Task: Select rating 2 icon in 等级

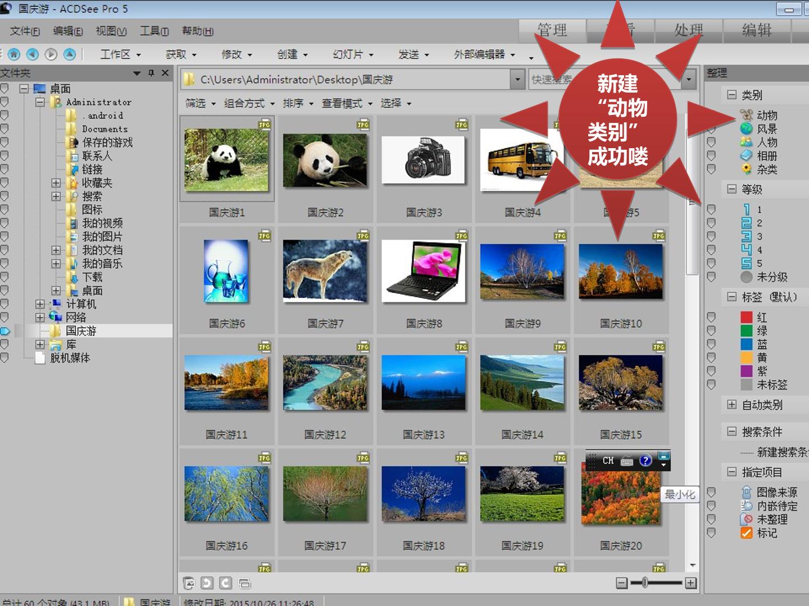Action: [x=746, y=223]
